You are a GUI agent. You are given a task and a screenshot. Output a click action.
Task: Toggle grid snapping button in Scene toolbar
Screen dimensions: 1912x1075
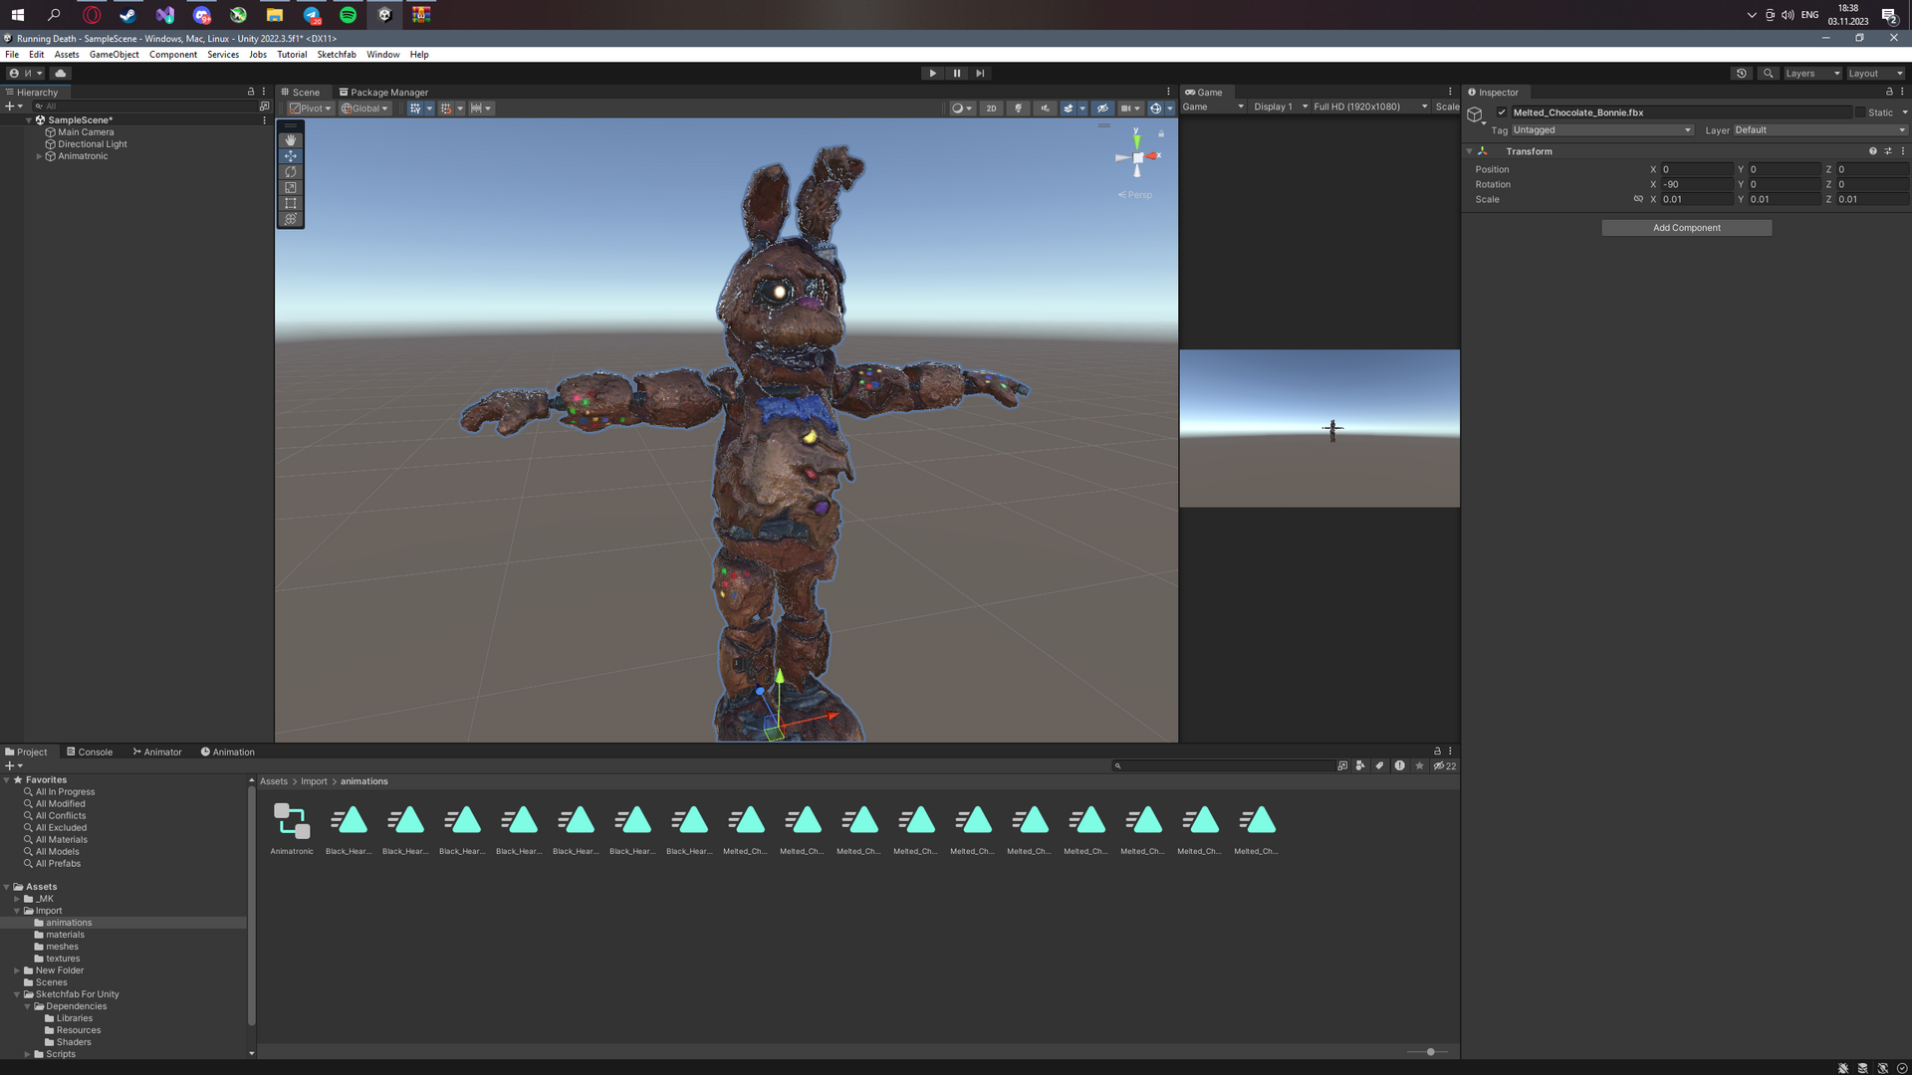tap(415, 108)
